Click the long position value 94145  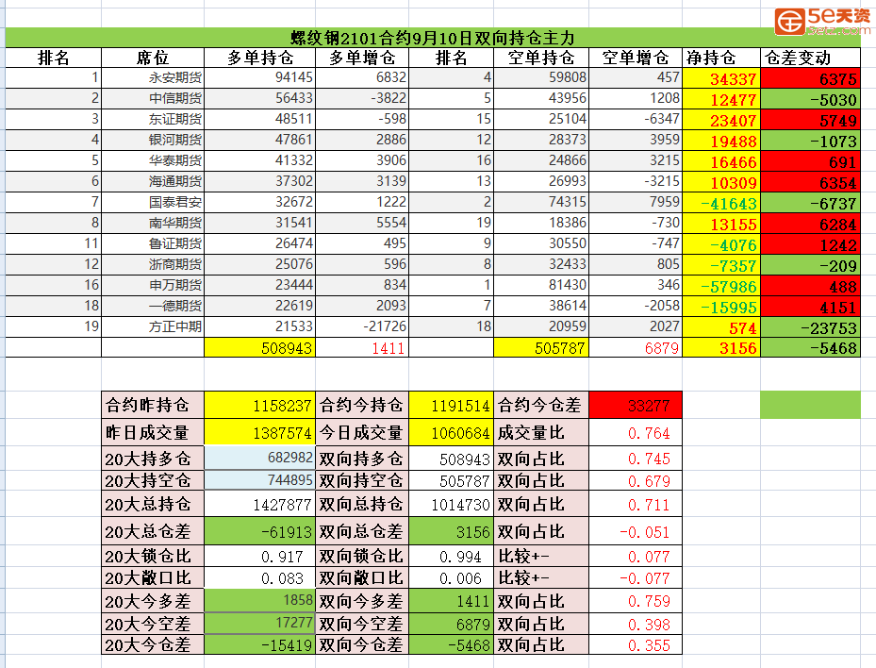point(260,77)
